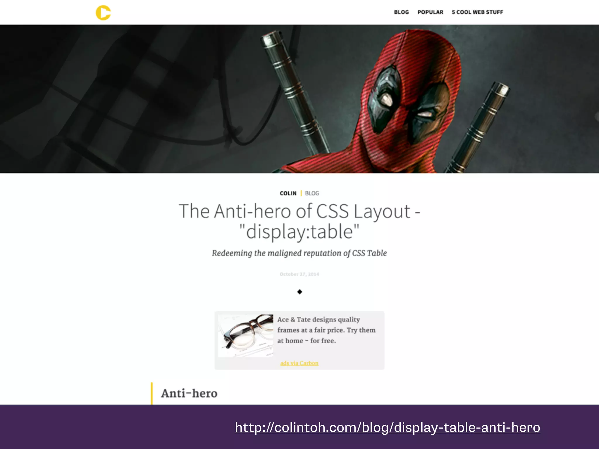Click the subtitle 'Redeeming the maligned reputation'
599x449 pixels.
click(299, 253)
